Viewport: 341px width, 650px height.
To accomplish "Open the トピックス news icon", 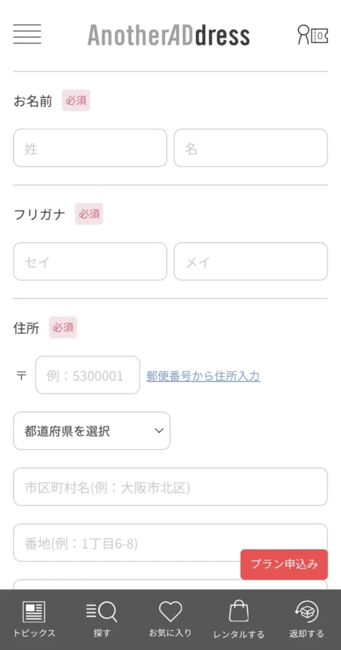I will point(34,612).
